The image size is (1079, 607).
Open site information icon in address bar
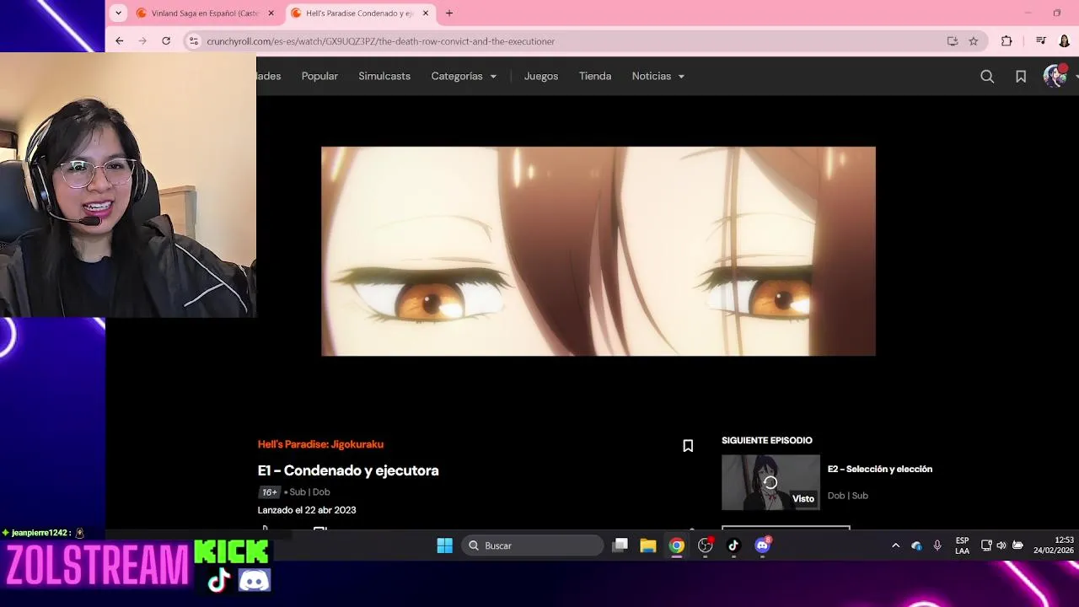coord(193,40)
